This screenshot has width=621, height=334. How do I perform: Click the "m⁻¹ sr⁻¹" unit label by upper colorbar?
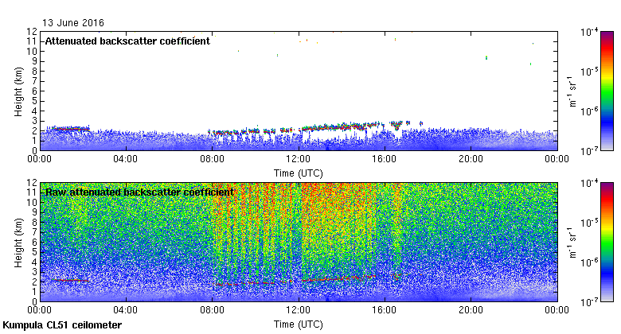(570, 91)
